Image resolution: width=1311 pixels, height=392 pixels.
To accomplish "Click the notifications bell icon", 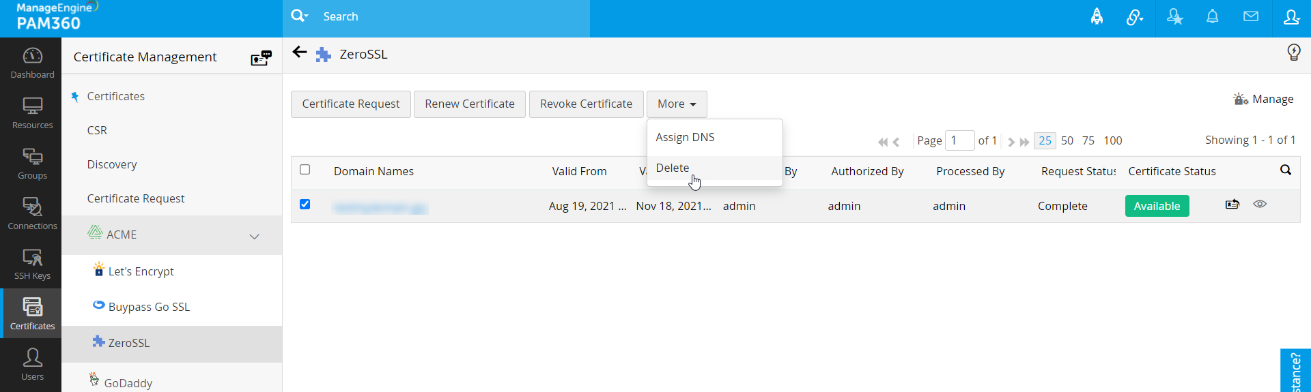I will [1212, 16].
